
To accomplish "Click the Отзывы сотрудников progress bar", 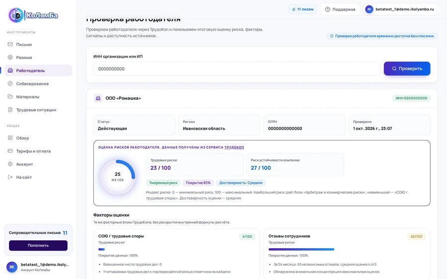I will tap(301, 249).
